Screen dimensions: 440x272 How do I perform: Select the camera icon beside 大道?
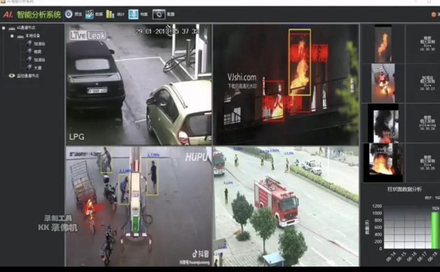click(29, 67)
